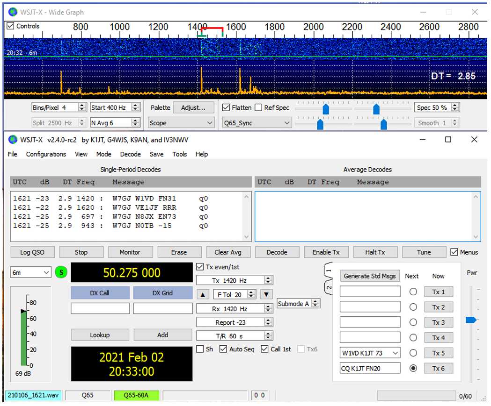
Task: Open the File menu
Action: pos(13,154)
